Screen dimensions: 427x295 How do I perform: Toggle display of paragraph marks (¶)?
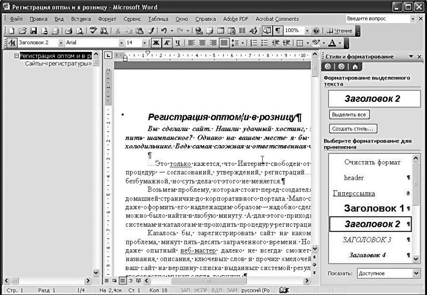click(278, 31)
